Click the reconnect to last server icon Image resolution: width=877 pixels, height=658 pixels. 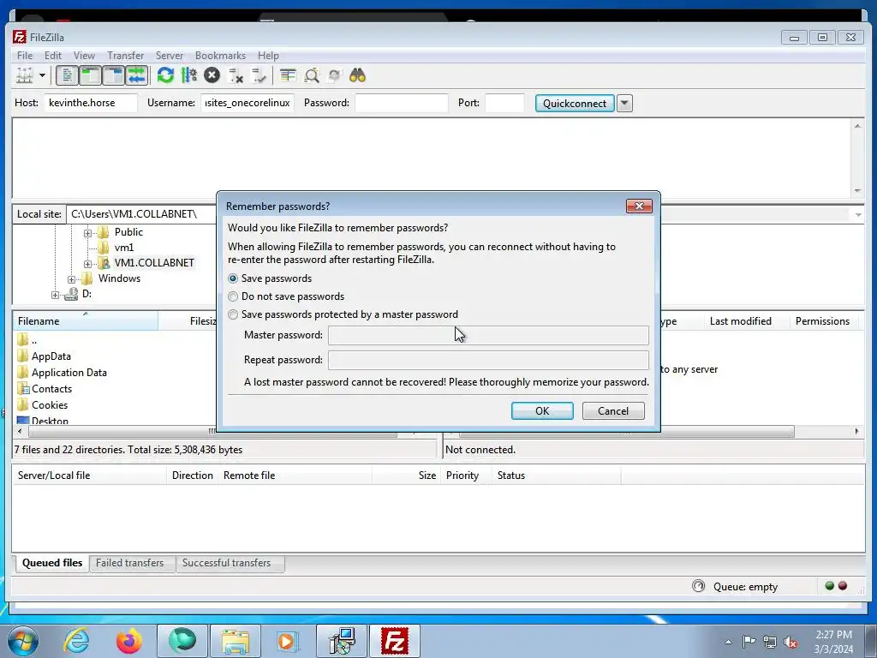[x=259, y=75]
